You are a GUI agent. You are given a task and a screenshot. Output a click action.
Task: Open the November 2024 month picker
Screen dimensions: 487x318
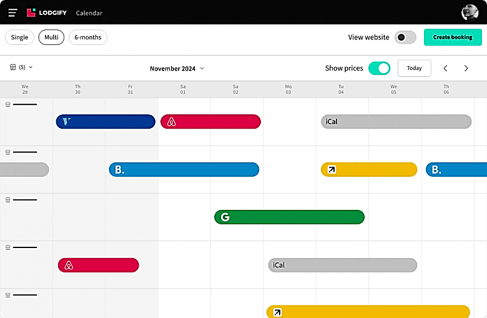click(177, 68)
